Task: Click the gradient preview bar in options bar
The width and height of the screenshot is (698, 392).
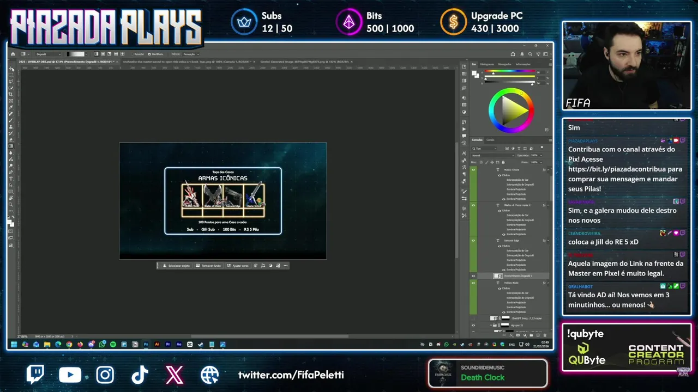Action: (x=75, y=54)
